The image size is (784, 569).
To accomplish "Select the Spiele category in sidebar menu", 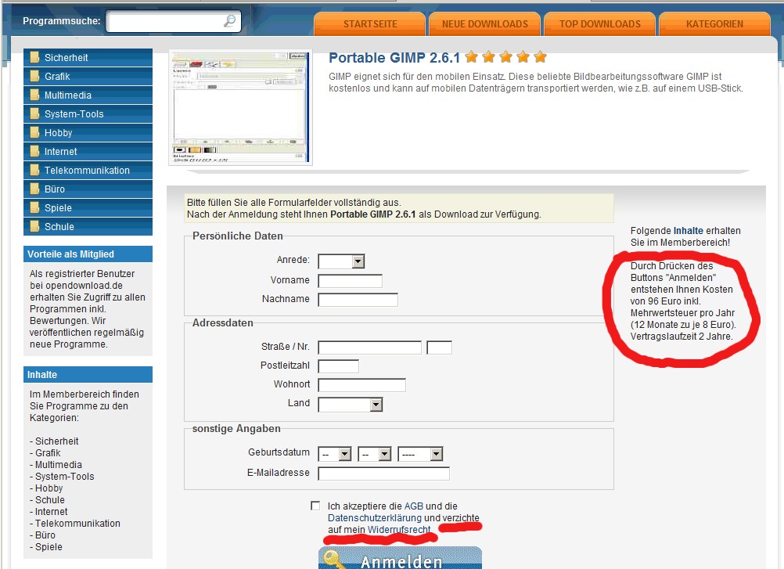I will (88, 207).
